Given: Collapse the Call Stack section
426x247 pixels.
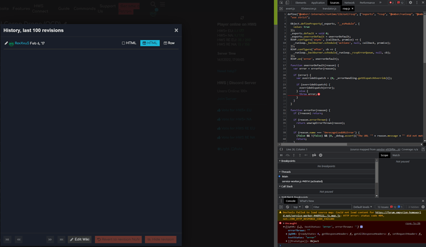Looking at the screenshot, I should [286, 186].
